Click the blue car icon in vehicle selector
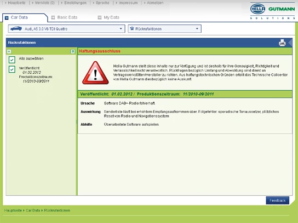298x223 pixels. tap(16, 28)
